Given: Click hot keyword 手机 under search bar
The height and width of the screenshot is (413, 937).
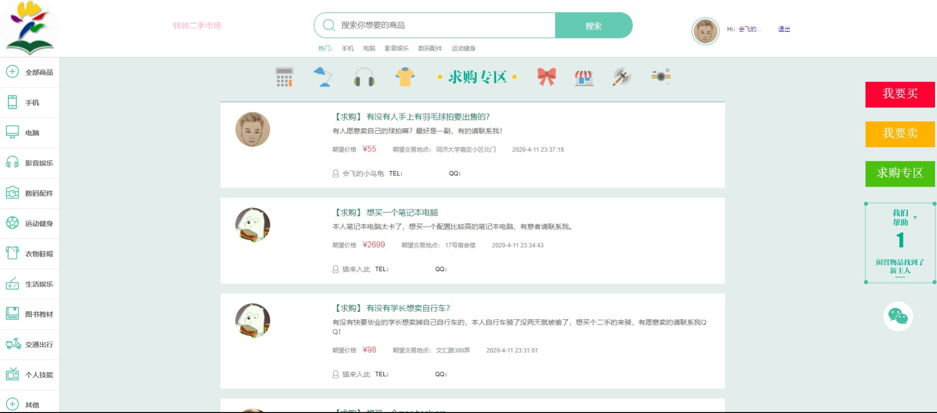Looking at the screenshot, I should pyautogui.click(x=348, y=48).
